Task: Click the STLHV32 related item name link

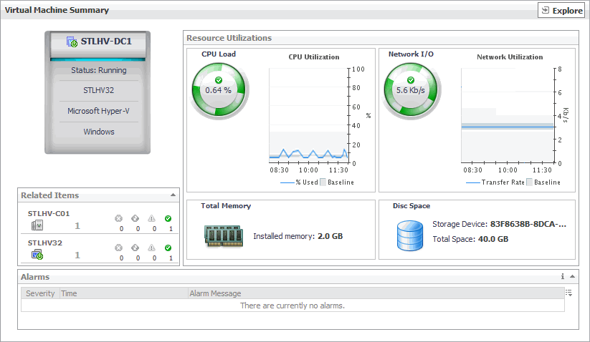Action: (44, 243)
